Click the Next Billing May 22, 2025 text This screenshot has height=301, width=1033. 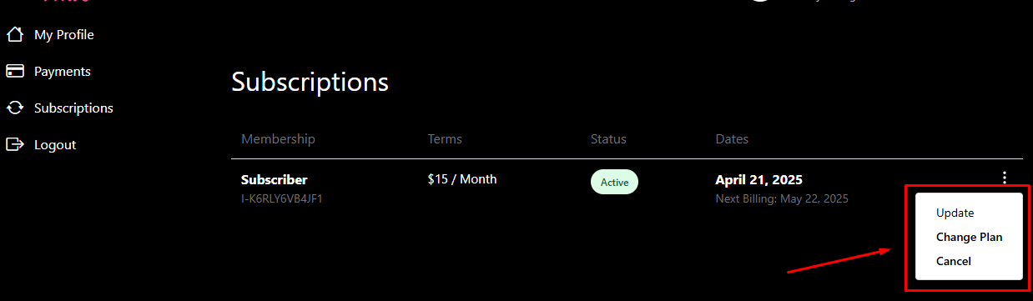(x=782, y=198)
